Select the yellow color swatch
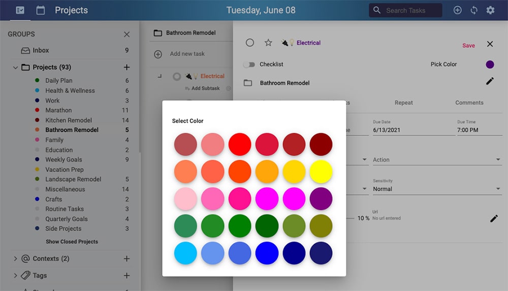 click(x=321, y=172)
